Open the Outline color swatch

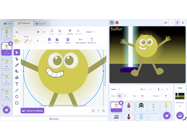(26, 41)
